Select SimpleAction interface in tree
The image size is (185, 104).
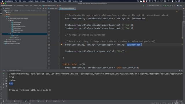click(x=14, y=38)
